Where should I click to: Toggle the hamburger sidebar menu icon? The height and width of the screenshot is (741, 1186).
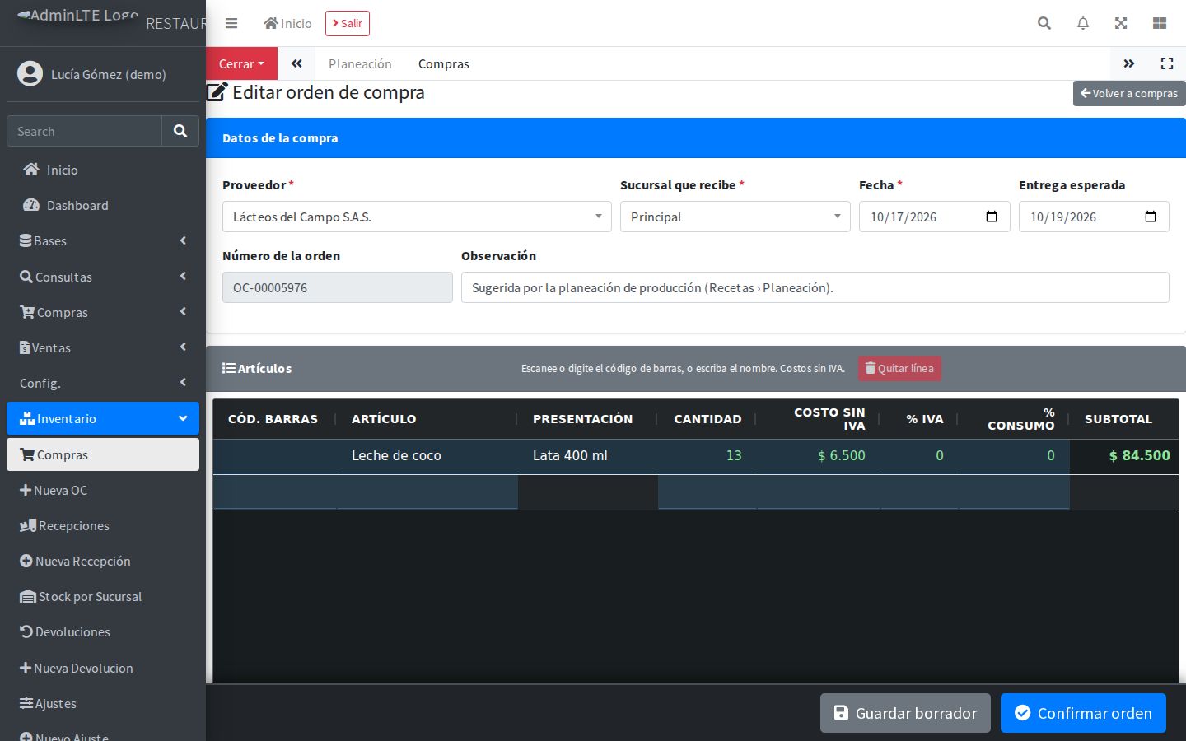click(x=231, y=23)
